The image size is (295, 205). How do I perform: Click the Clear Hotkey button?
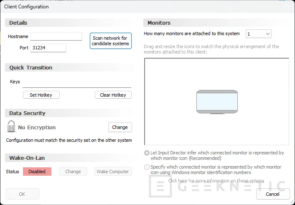[113, 95]
